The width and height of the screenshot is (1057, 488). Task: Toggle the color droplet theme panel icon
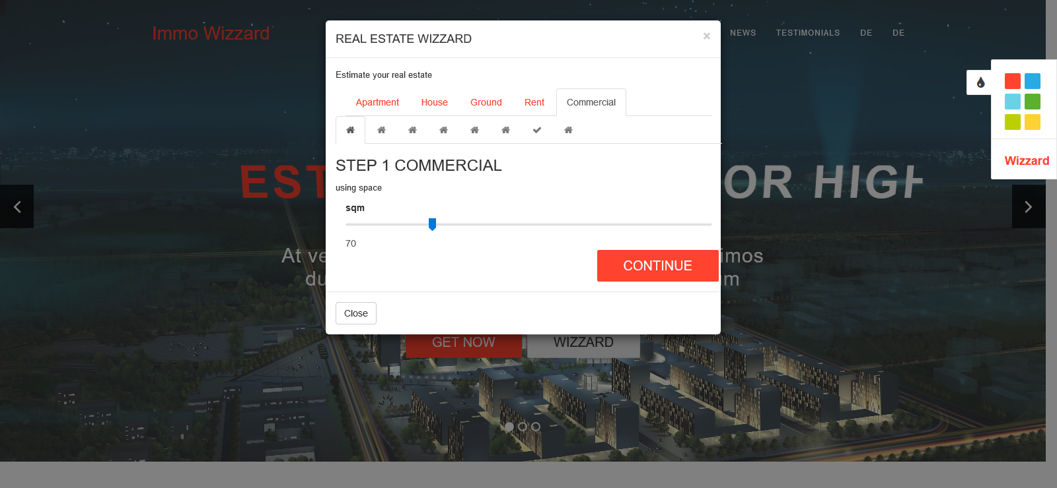point(980,82)
